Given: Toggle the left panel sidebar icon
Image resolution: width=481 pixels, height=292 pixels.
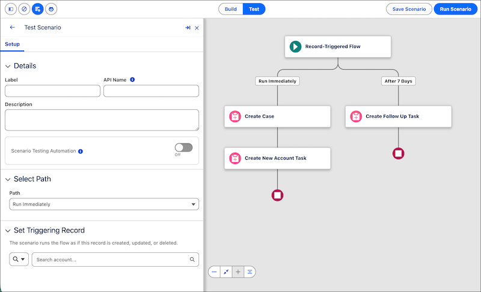Looking at the screenshot, I should 11,9.
